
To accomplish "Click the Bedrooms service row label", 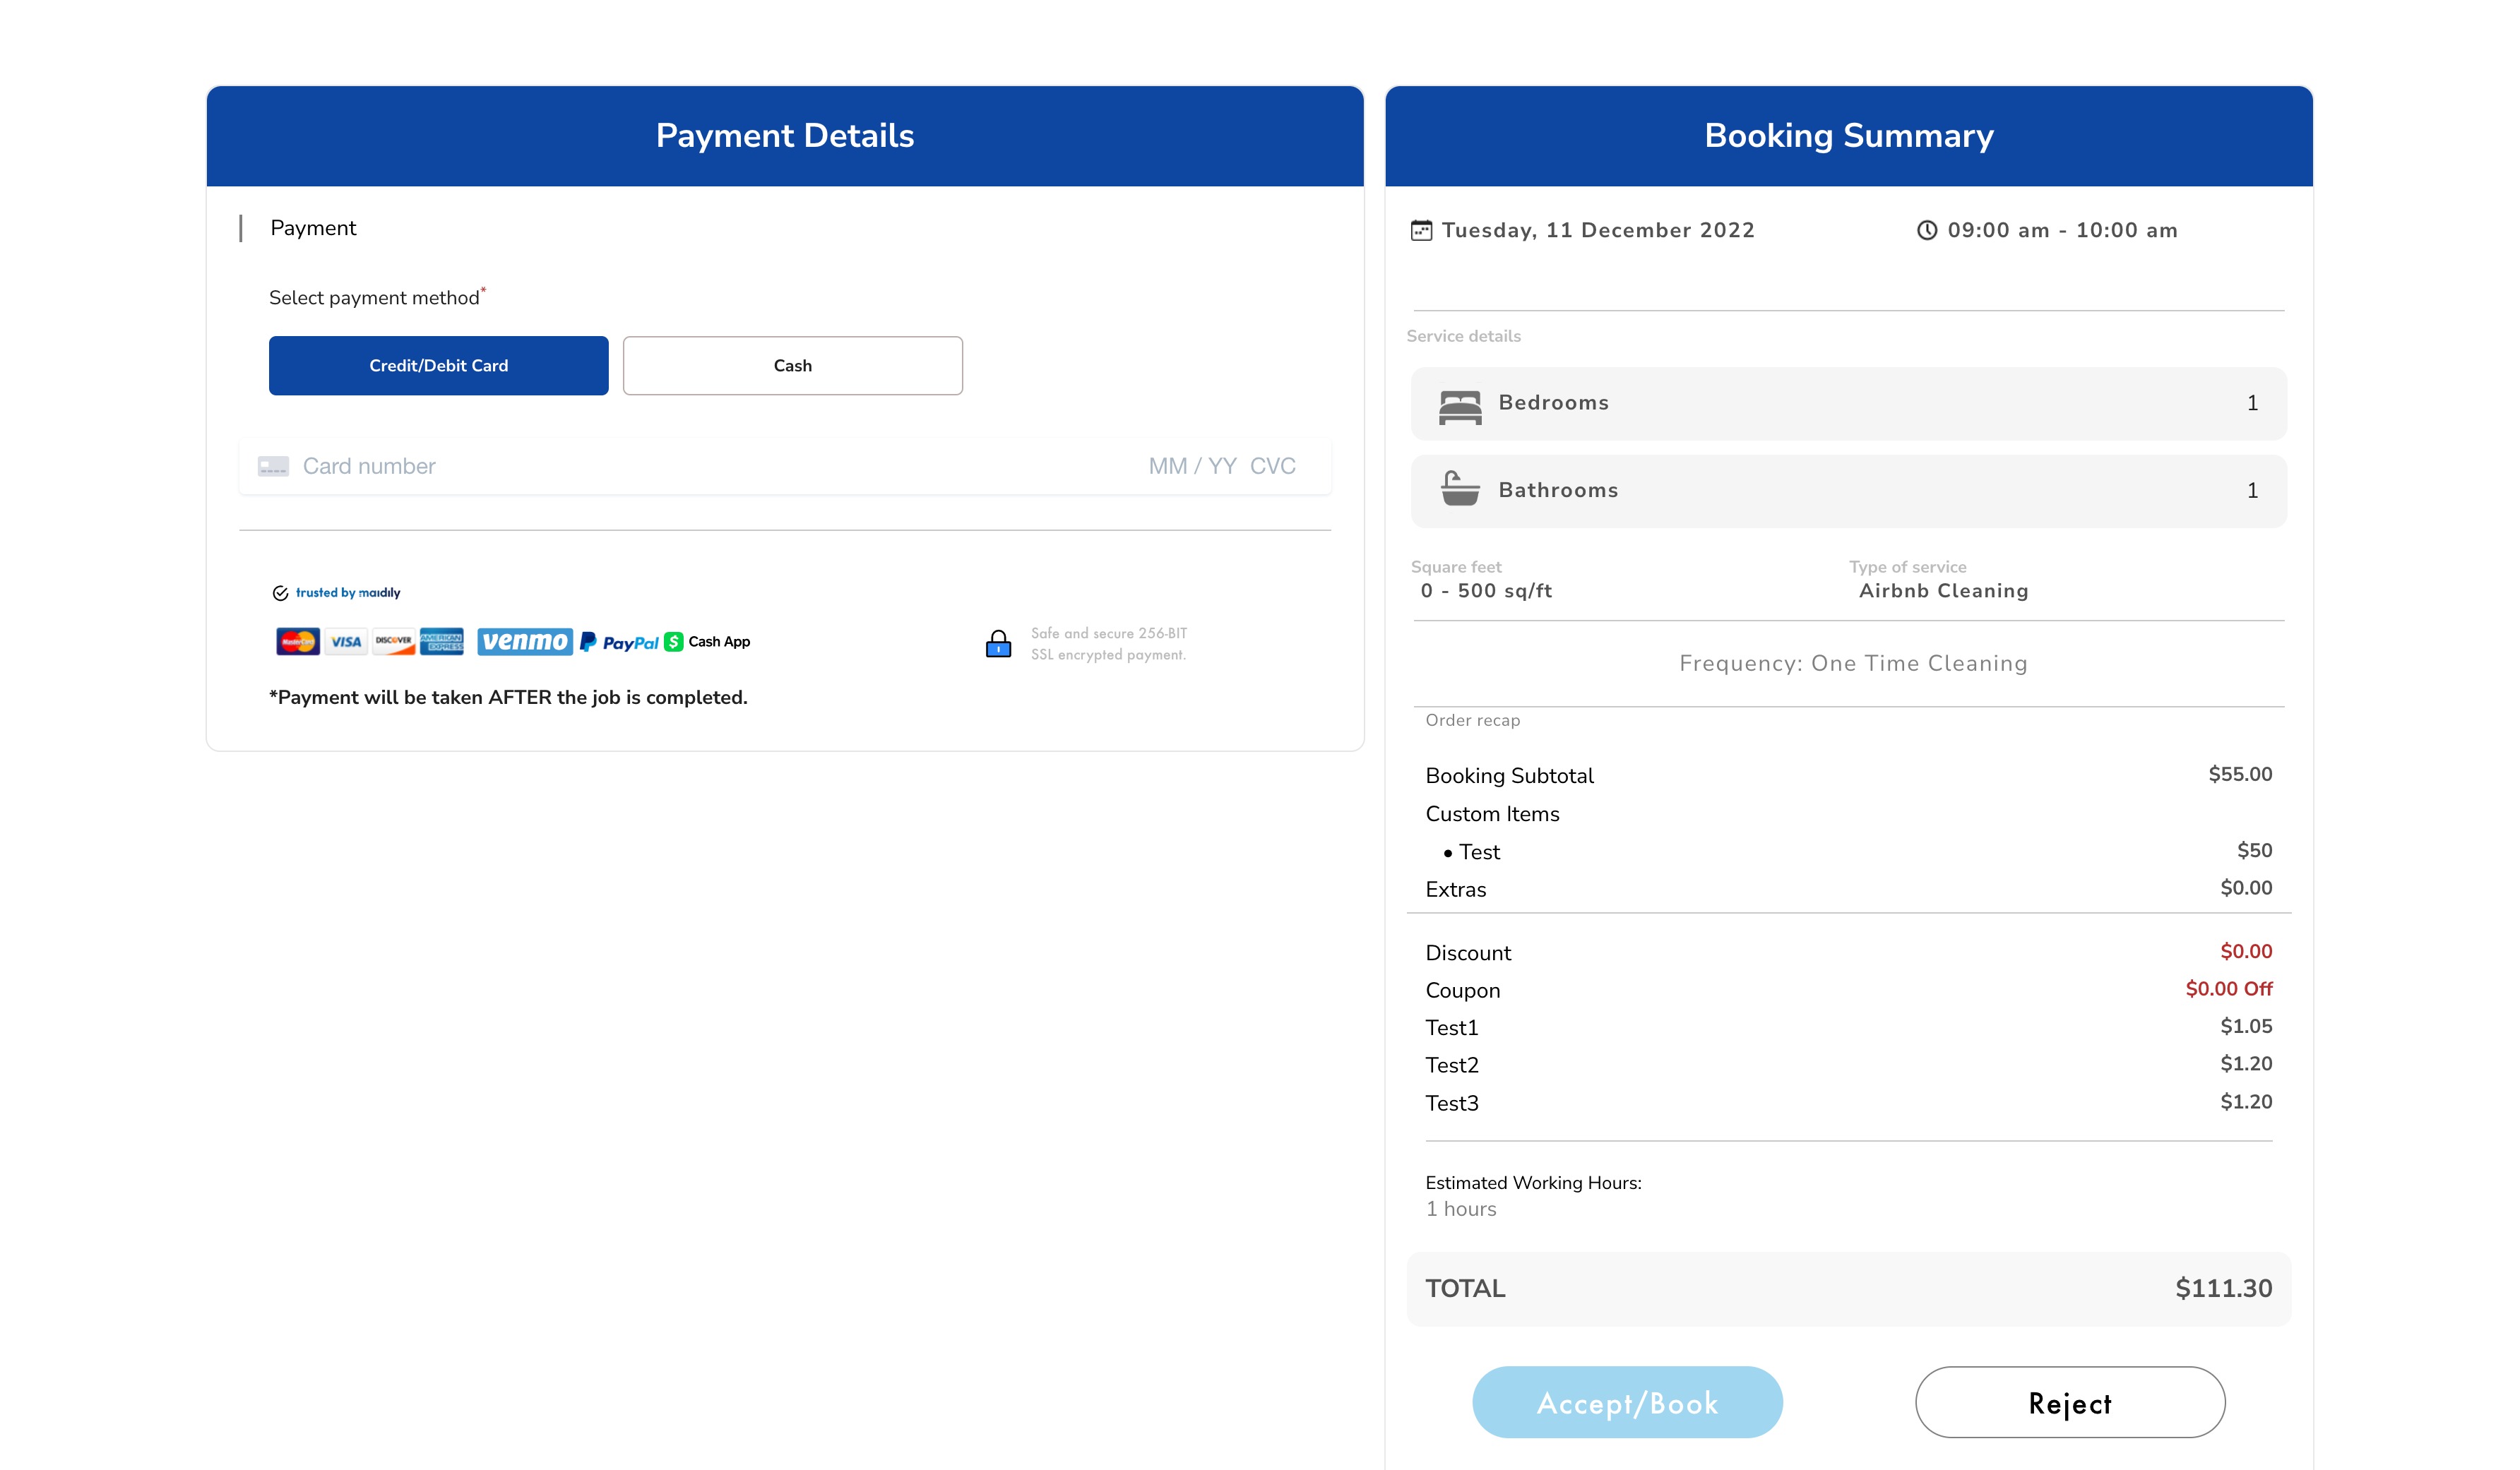I will (1553, 403).
